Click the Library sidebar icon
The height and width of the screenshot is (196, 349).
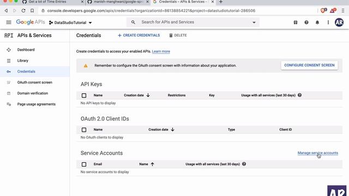pyautogui.click(x=9, y=60)
